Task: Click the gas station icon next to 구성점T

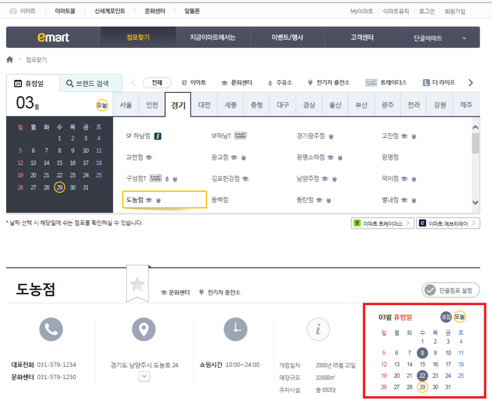Action: coord(167,179)
